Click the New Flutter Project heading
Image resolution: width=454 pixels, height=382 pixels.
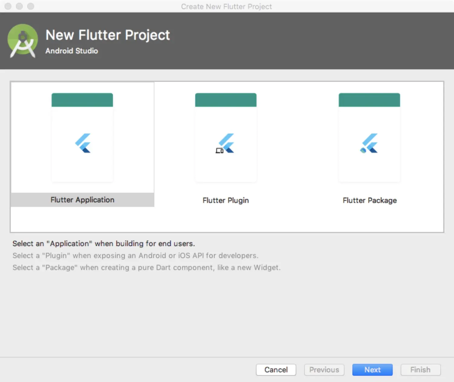(108, 35)
